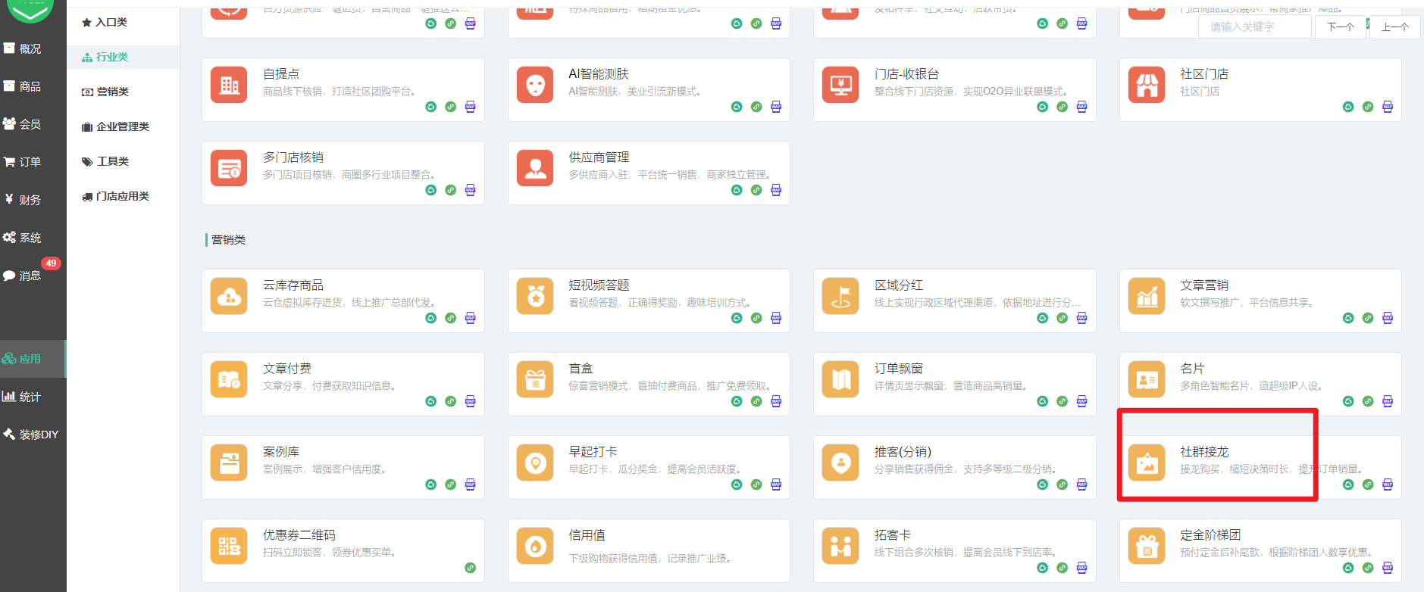Click the 营销类 section heading
Viewport: 1424px width, 592px height.
228,240
